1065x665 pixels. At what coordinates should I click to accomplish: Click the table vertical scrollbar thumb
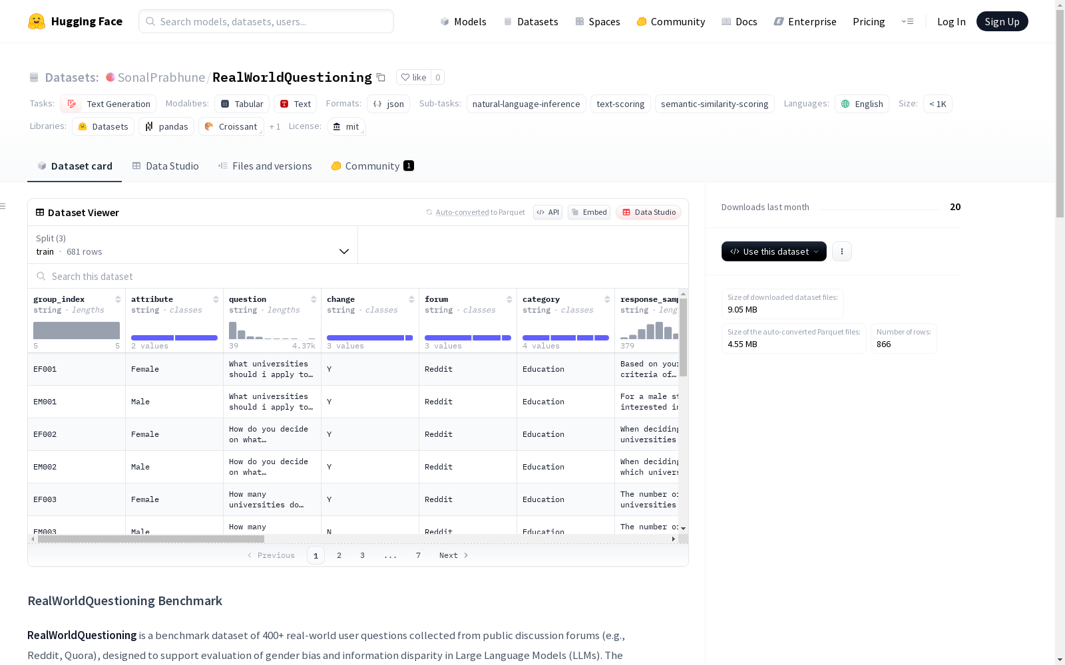click(x=683, y=337)
